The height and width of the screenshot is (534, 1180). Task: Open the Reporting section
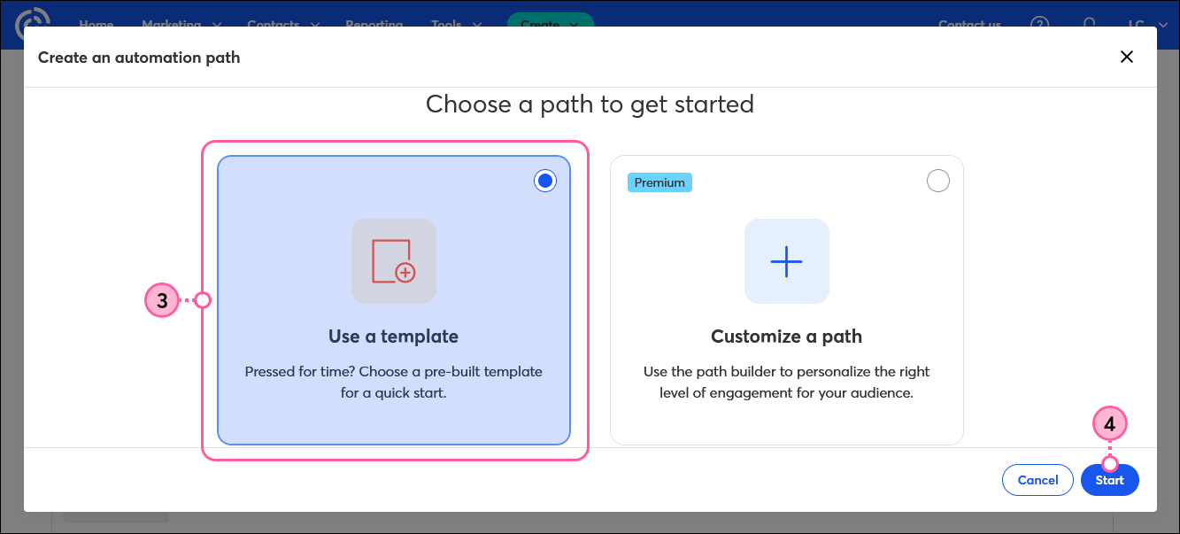374,25
